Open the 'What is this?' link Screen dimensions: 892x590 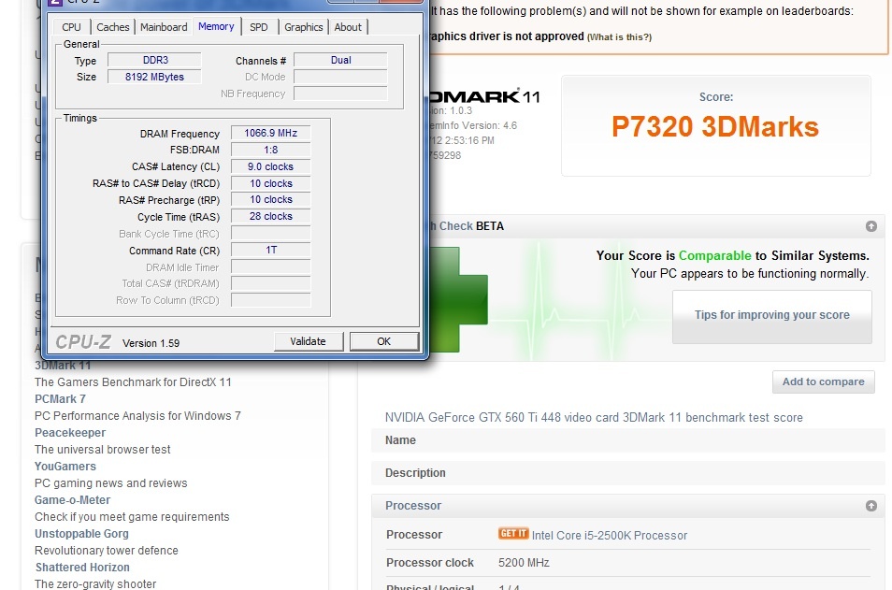[620, 37]
